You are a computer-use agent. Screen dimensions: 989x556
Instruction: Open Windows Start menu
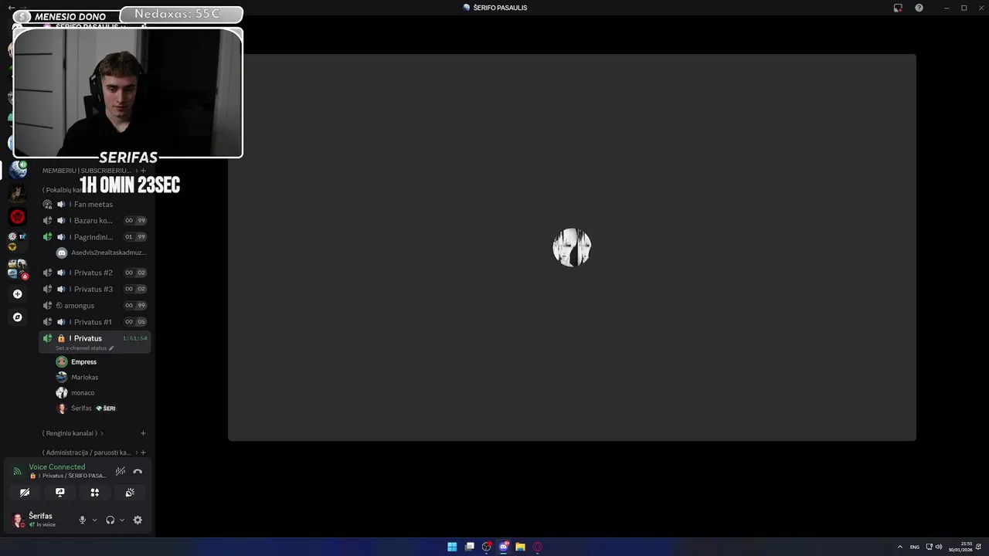[x=452, y=547]
